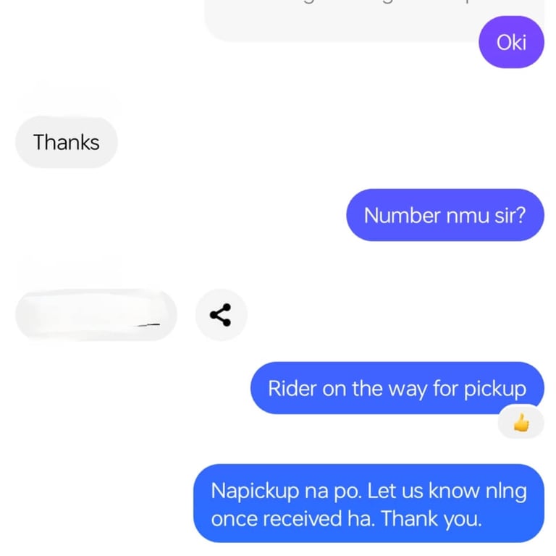Tap the blurred-out received message bubble
Screen dimensions: 556x556
point(96,315)
